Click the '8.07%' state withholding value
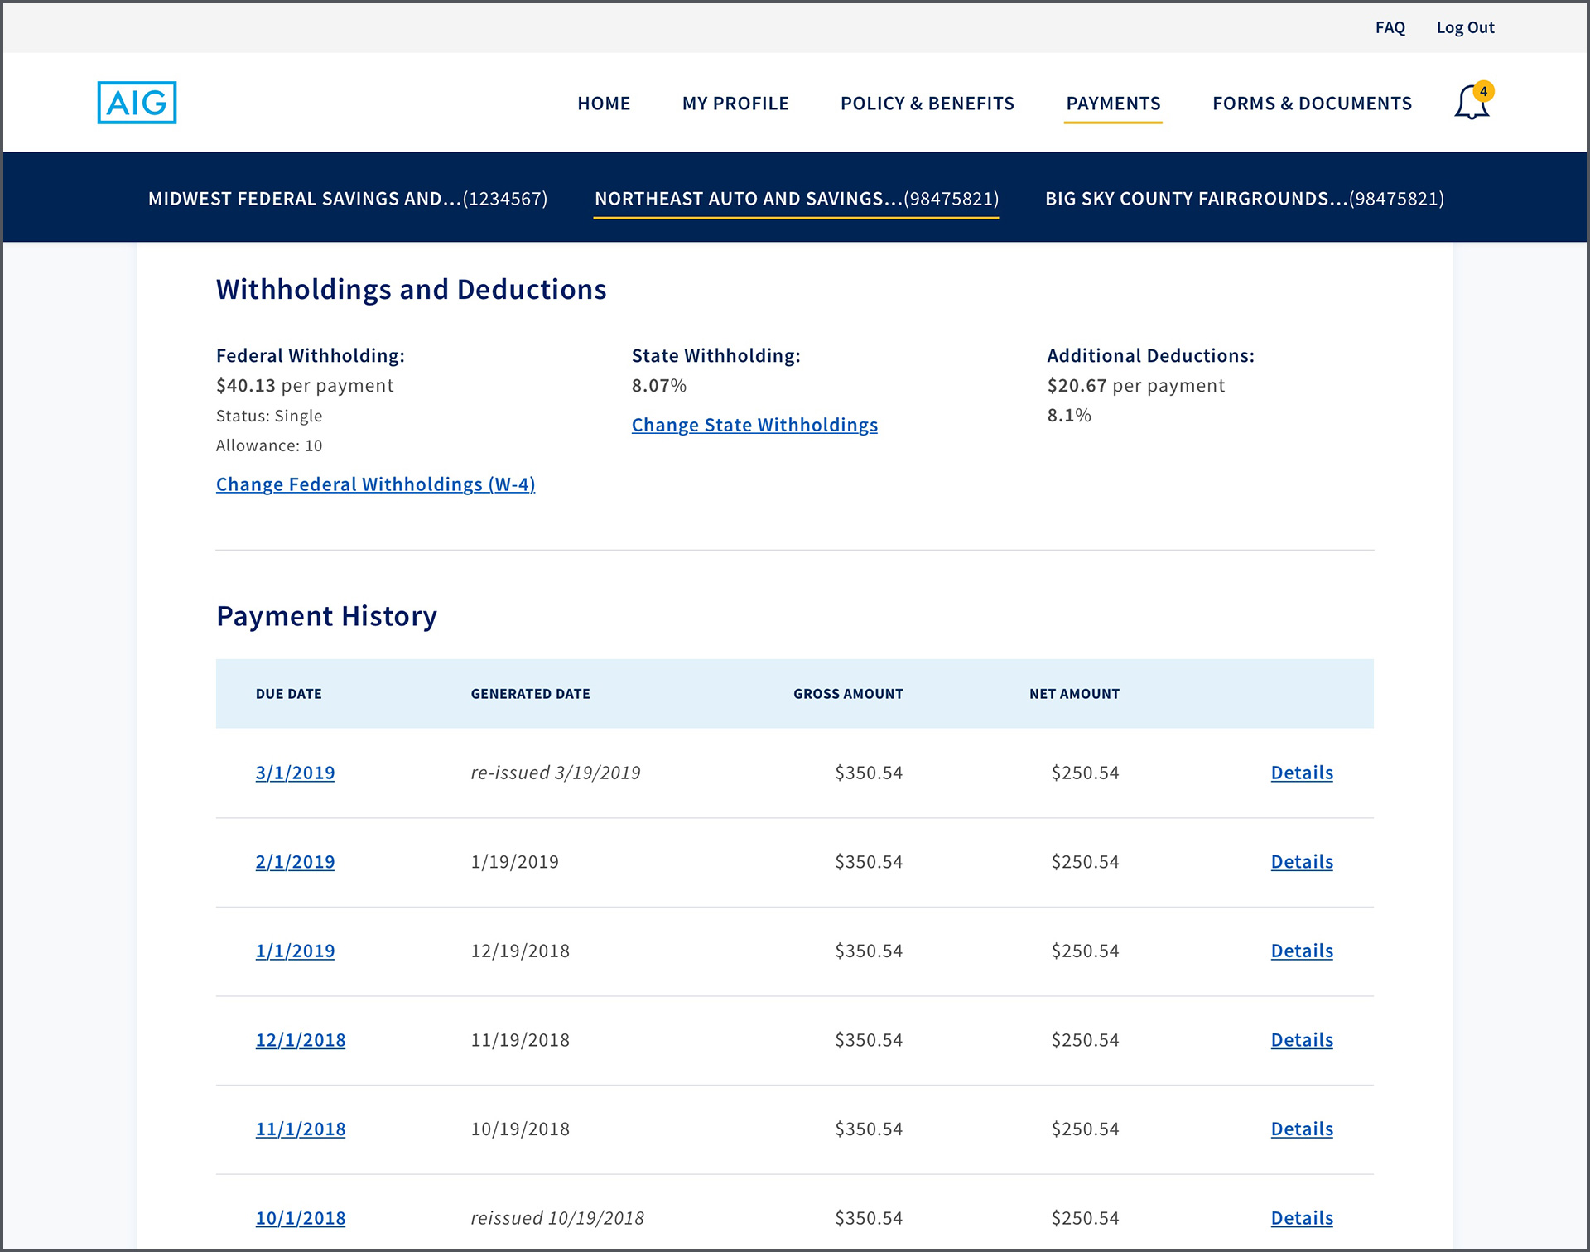Image resolution: width=1590 pixels, height=1252 pixels. pos(659,385)
